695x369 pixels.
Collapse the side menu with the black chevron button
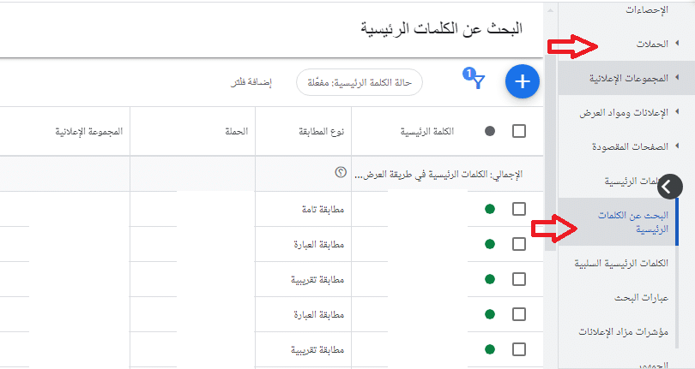point(670,187)
